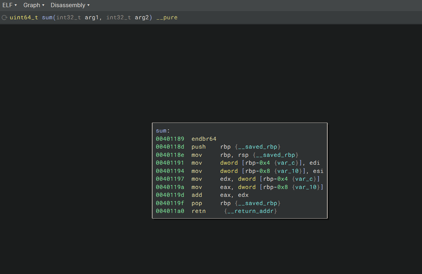
Task: Select the esi register operand
Action: tap(318, 171)
